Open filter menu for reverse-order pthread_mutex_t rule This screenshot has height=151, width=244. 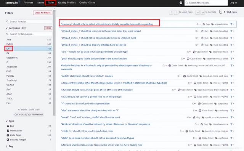[x=232, y=31]
